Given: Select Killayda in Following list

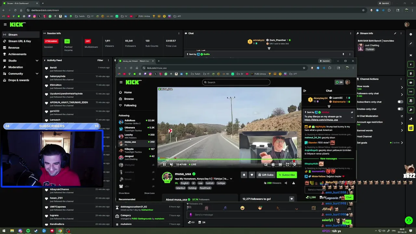Looking at the screenshot, I should [x=136, y=150].
